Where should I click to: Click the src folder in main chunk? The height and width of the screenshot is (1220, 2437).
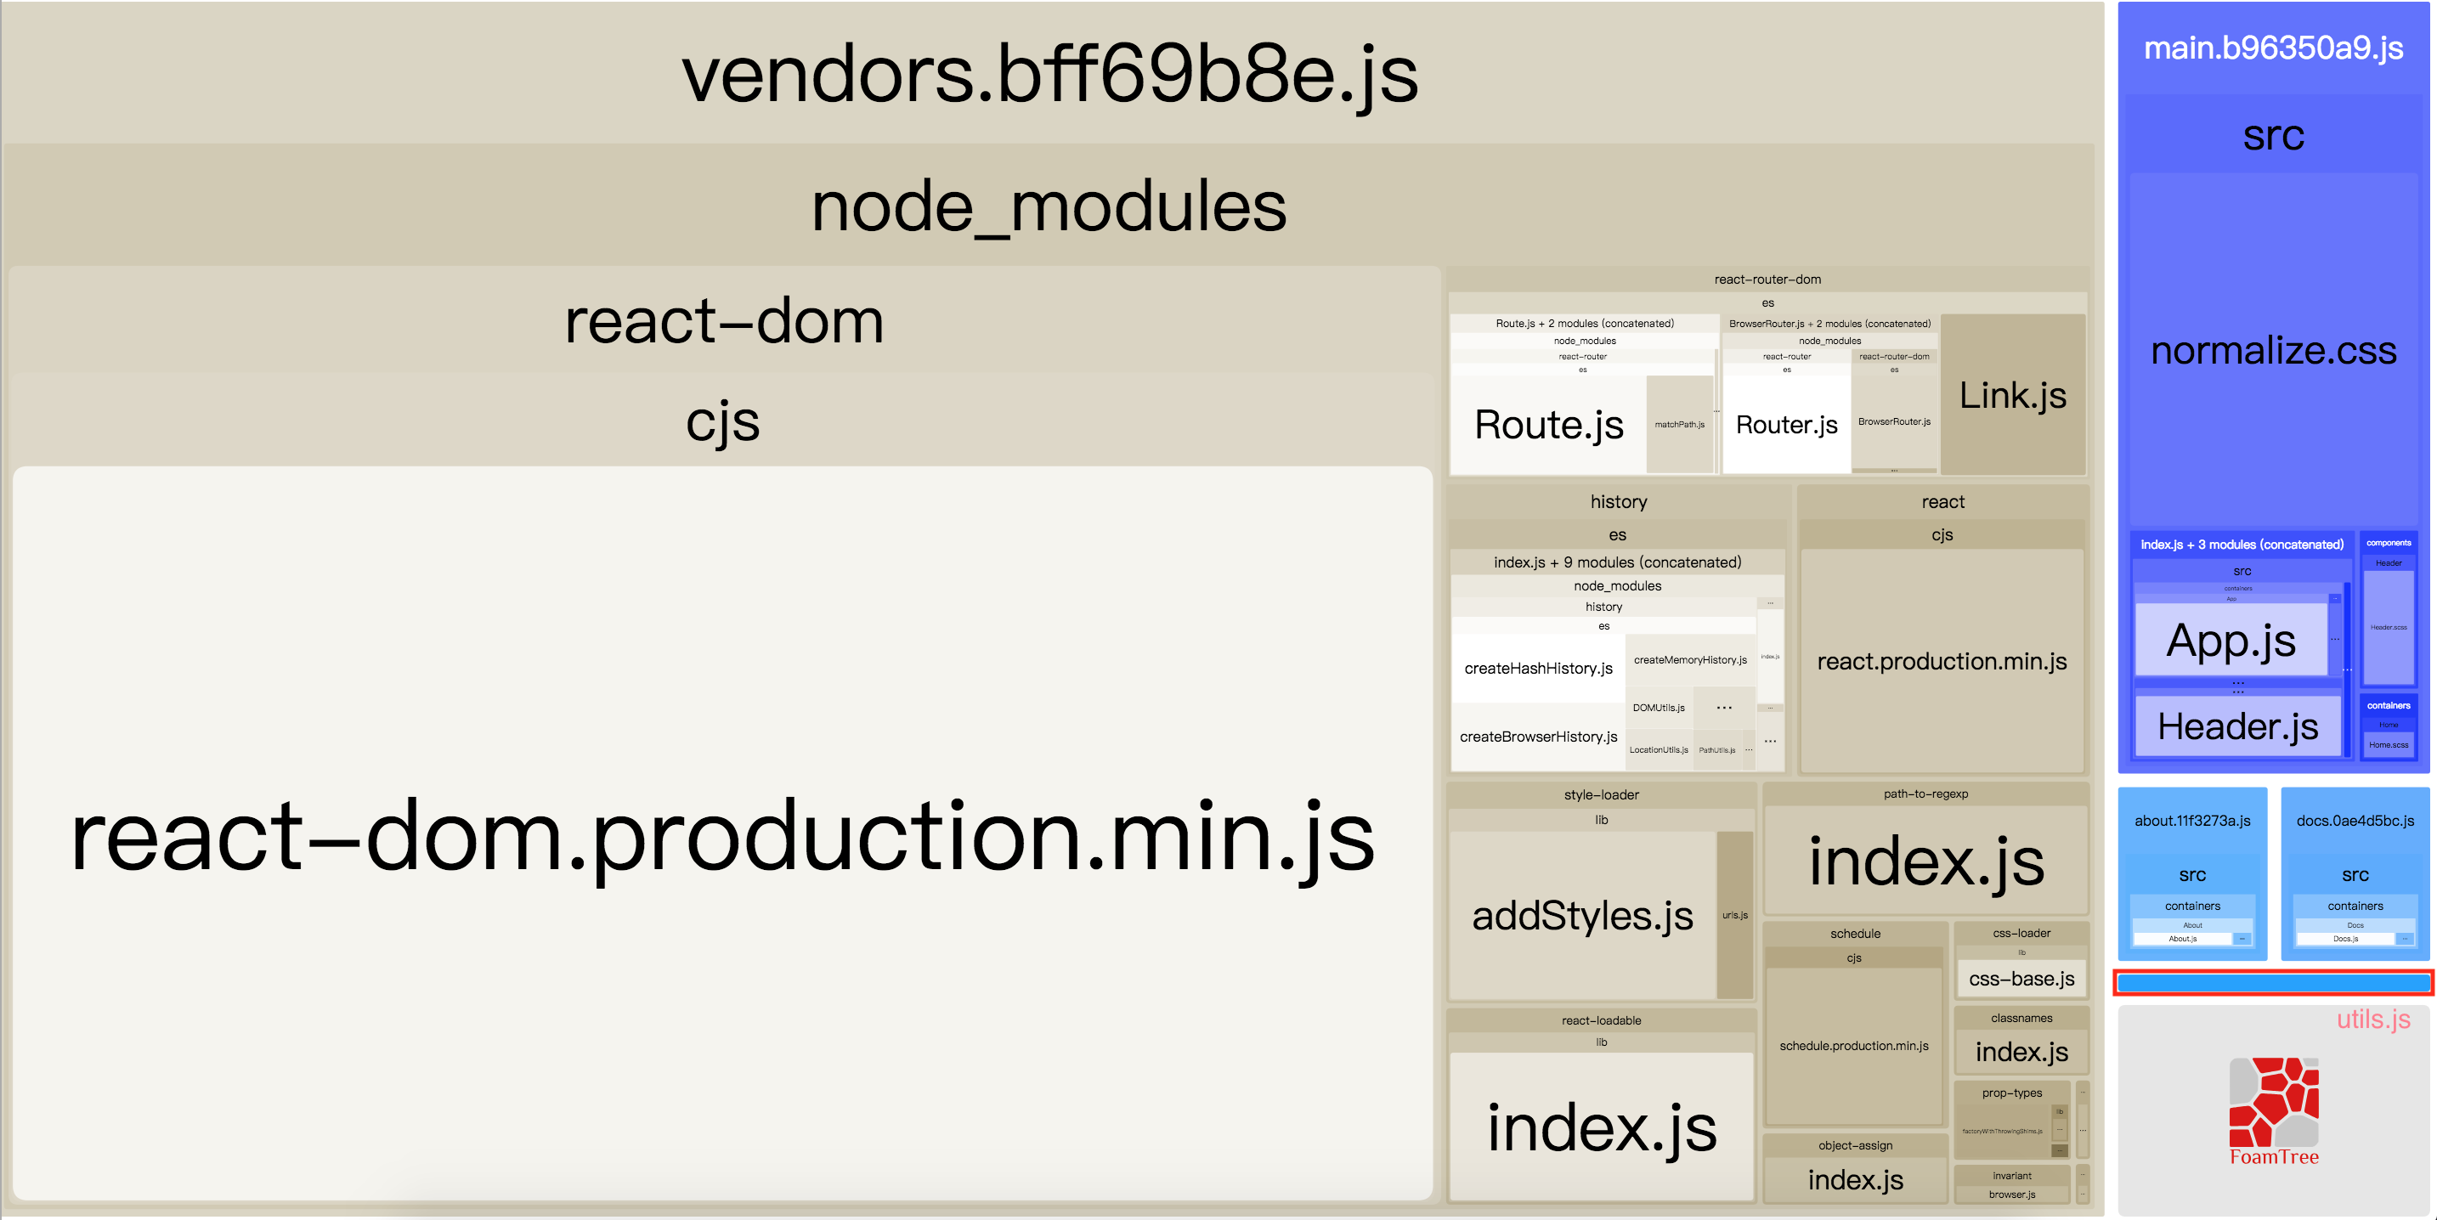[2273, 135]
